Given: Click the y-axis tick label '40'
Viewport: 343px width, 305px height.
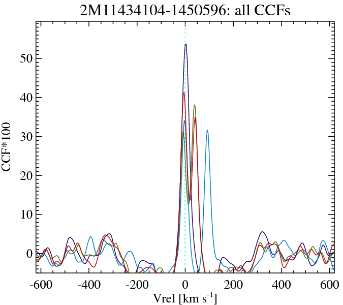Looking at the screenshot, I should pyautogui.click(x=25, y=98).
